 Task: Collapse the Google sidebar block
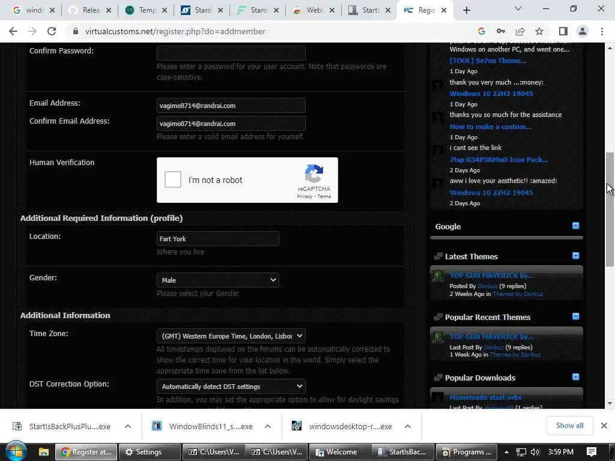click(x=575, y=226)
